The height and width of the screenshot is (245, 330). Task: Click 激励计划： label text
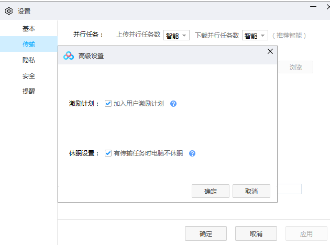point(84,104)
